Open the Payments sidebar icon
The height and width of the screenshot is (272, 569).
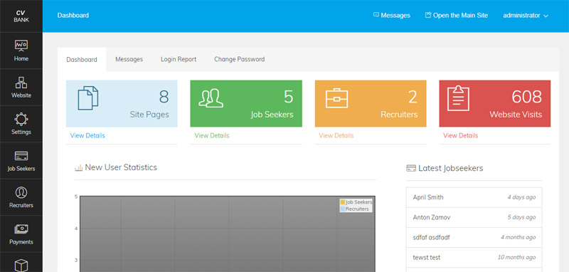(21, 229)
